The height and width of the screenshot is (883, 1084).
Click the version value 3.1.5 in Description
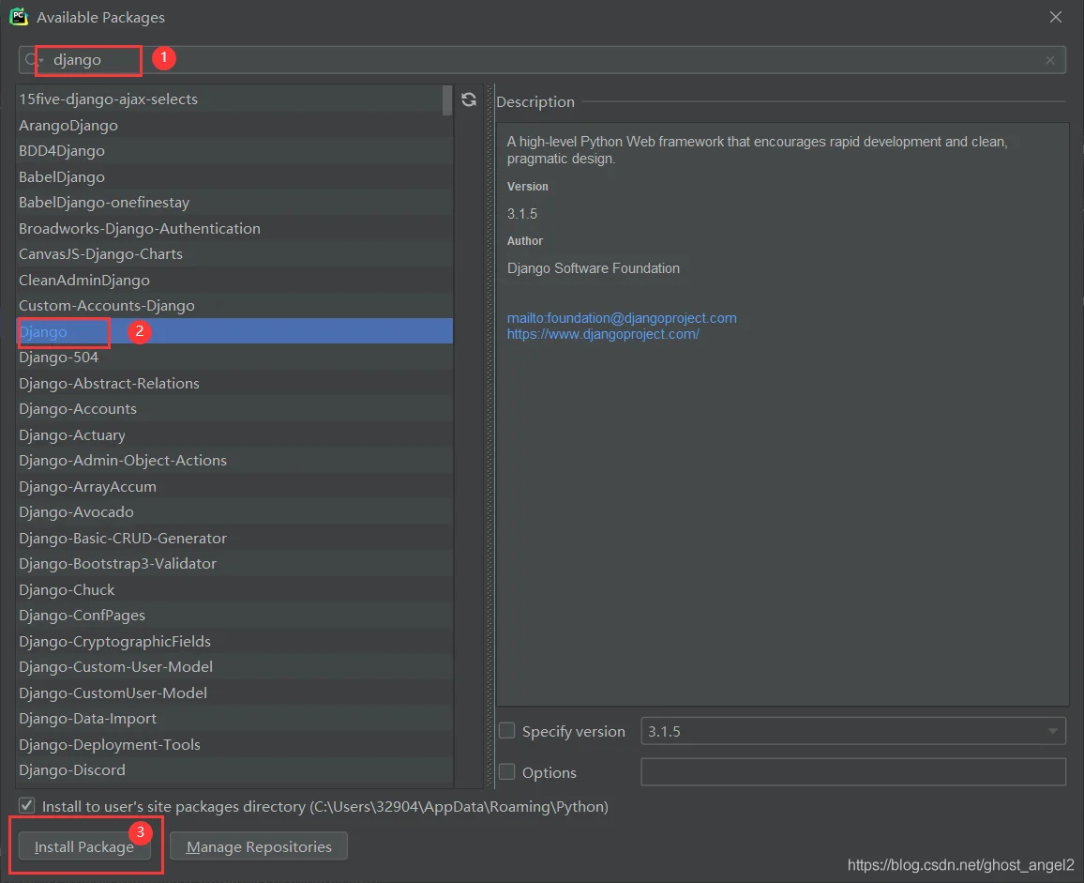522,214
